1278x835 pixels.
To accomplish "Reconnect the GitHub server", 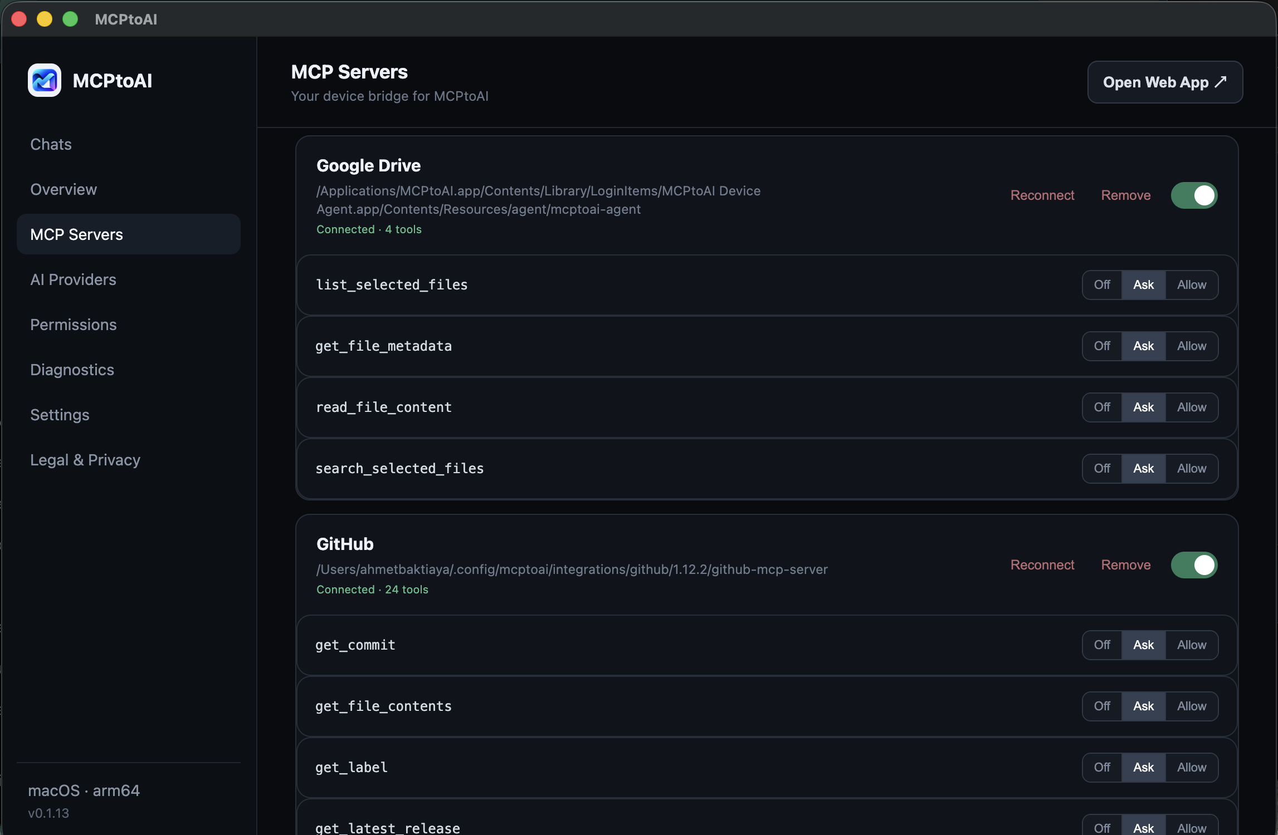I will [1042, 565].
